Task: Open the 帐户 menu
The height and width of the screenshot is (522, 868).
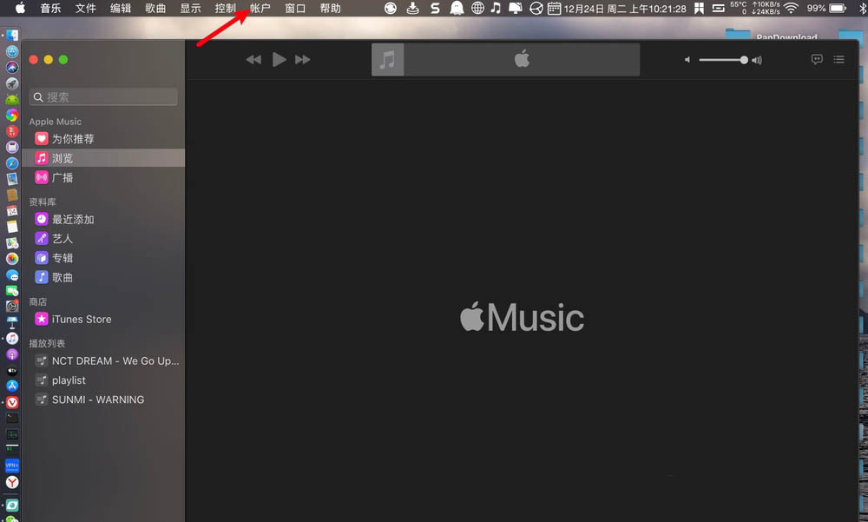Action: coord(260,9)
